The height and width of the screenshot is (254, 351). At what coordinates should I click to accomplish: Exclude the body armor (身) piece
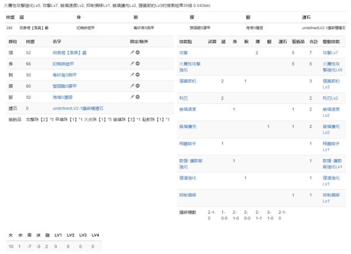coord(137,64)
